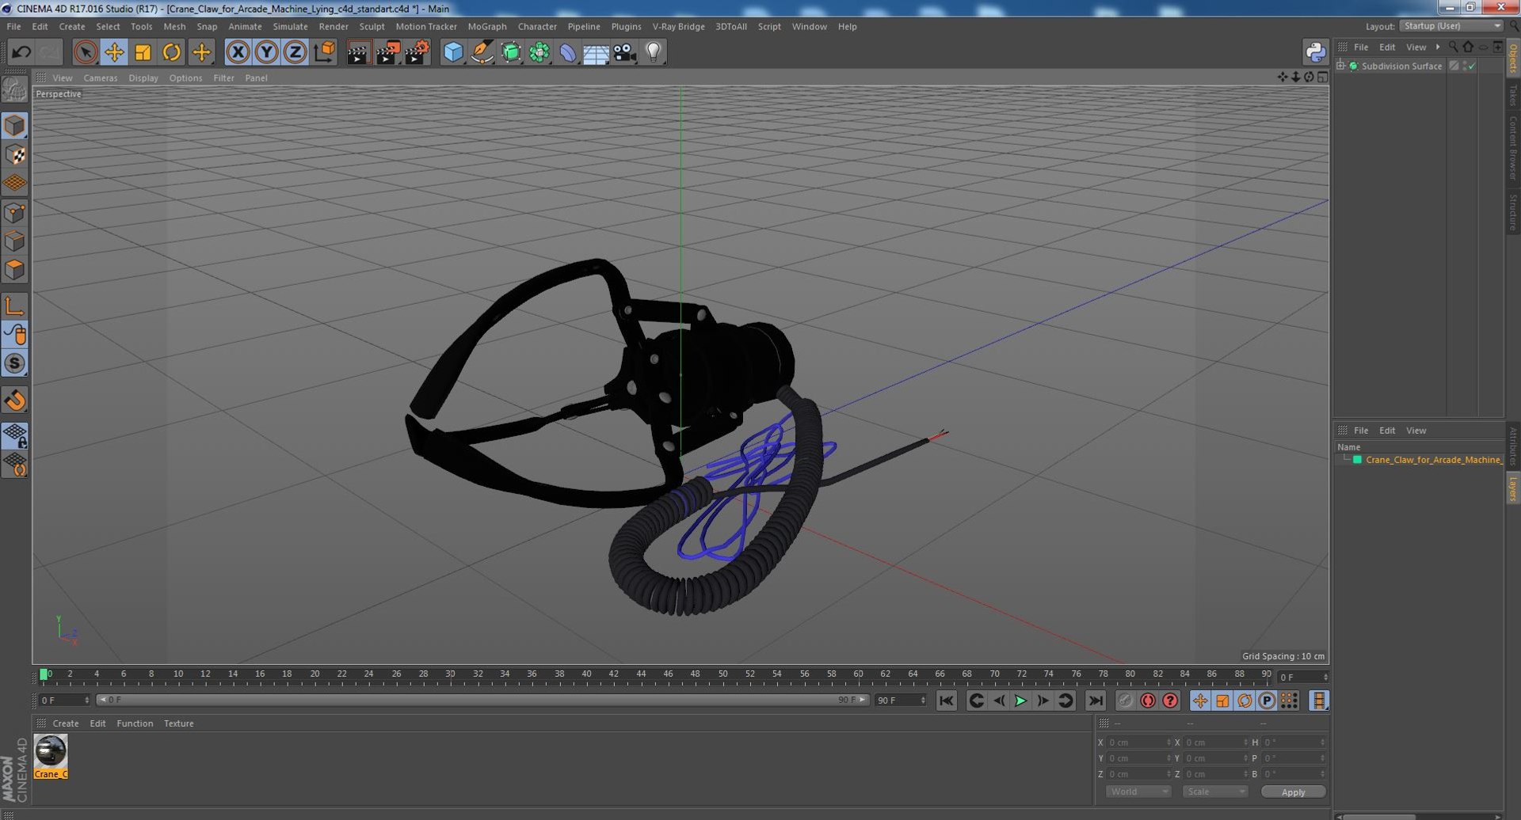
Task: Open the Scale mode dropdown
Action: 1214,792
